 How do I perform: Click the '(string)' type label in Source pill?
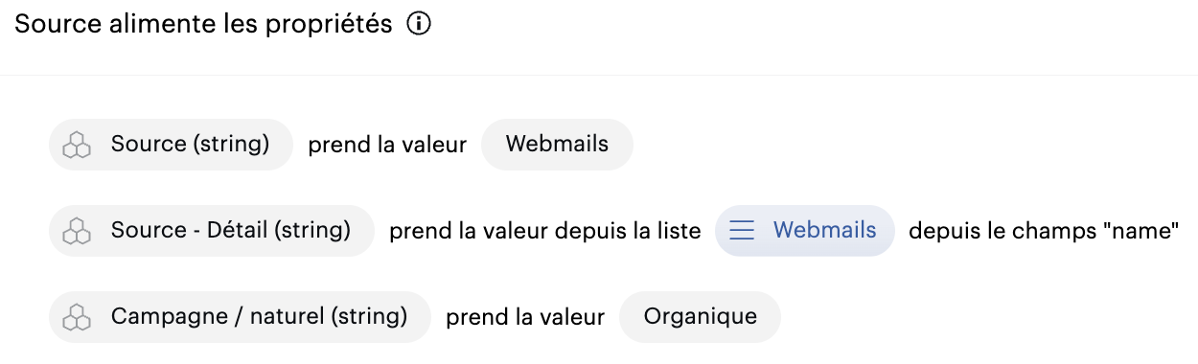click(231, 145)
